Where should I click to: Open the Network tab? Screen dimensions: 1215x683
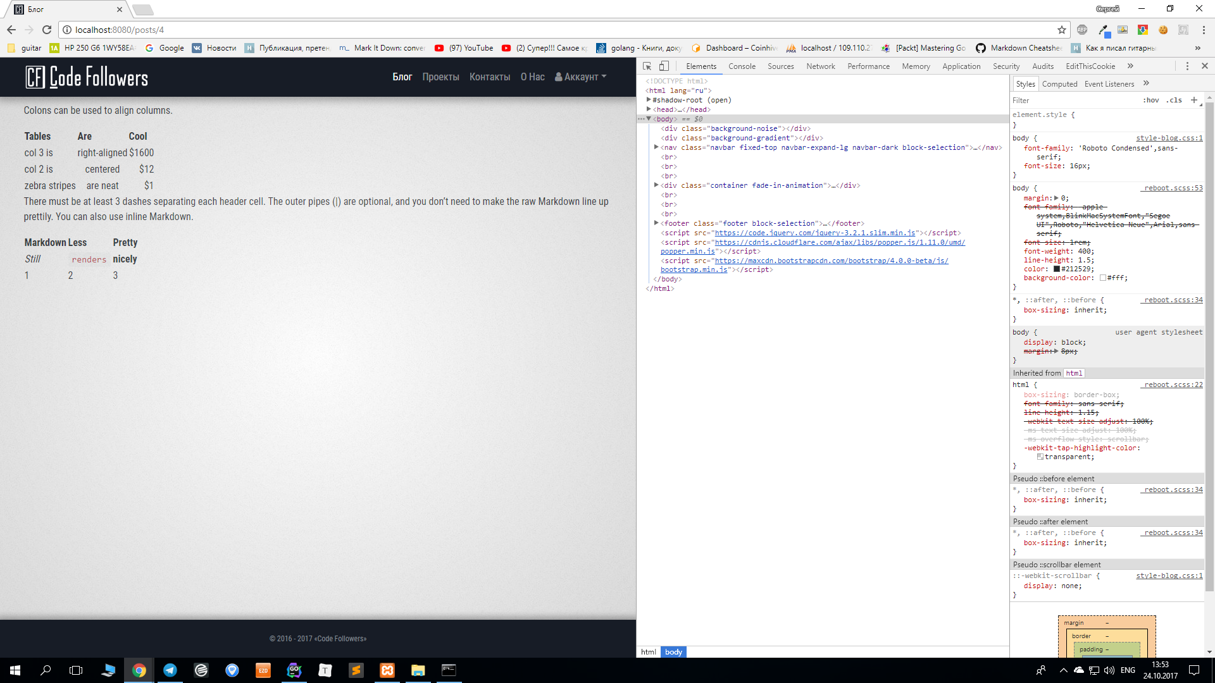(820, 66)
